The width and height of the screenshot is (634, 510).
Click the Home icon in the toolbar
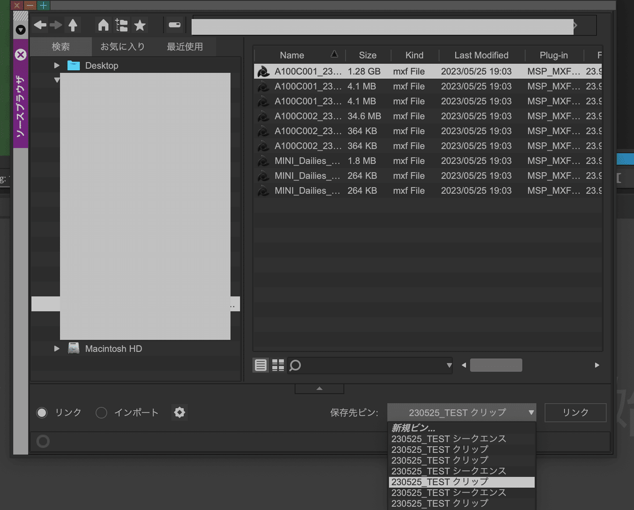pyautogui.click(x=104, y=25)
